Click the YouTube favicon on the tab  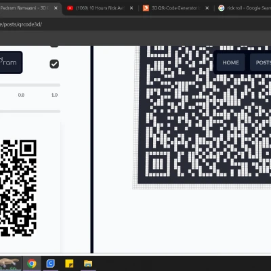(x=70, y=8)
